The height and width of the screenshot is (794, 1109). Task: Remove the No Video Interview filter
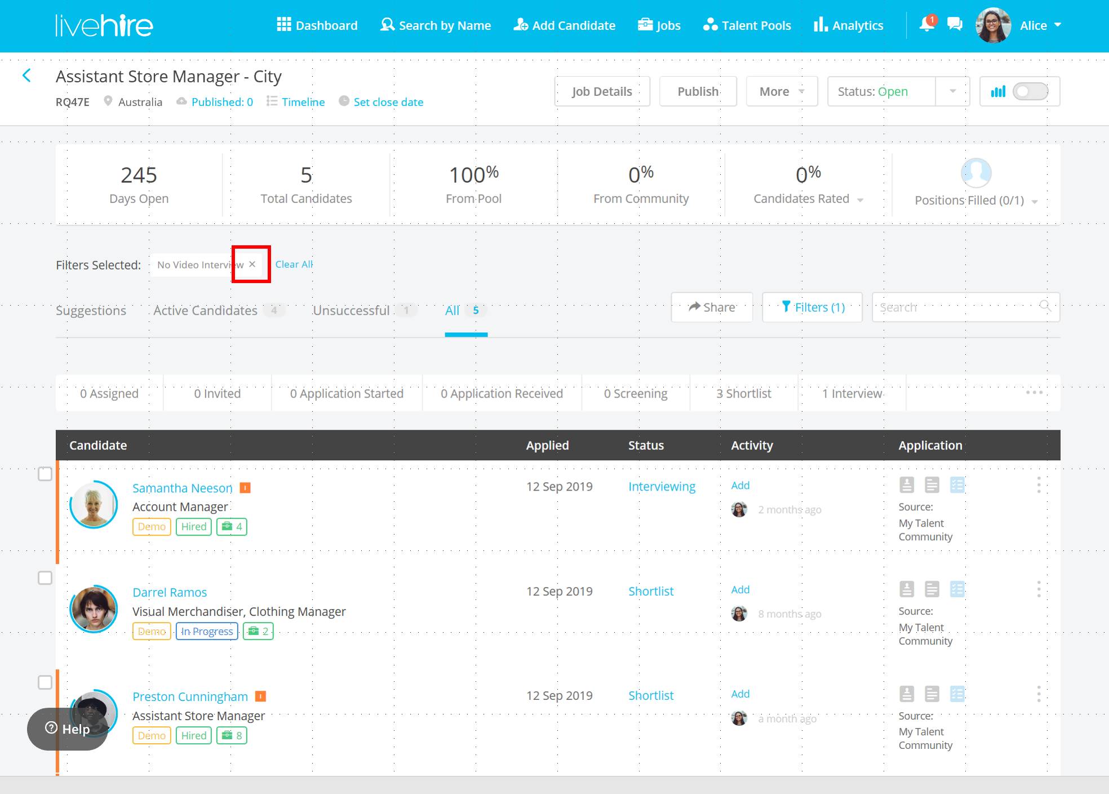tap(252, 264)
